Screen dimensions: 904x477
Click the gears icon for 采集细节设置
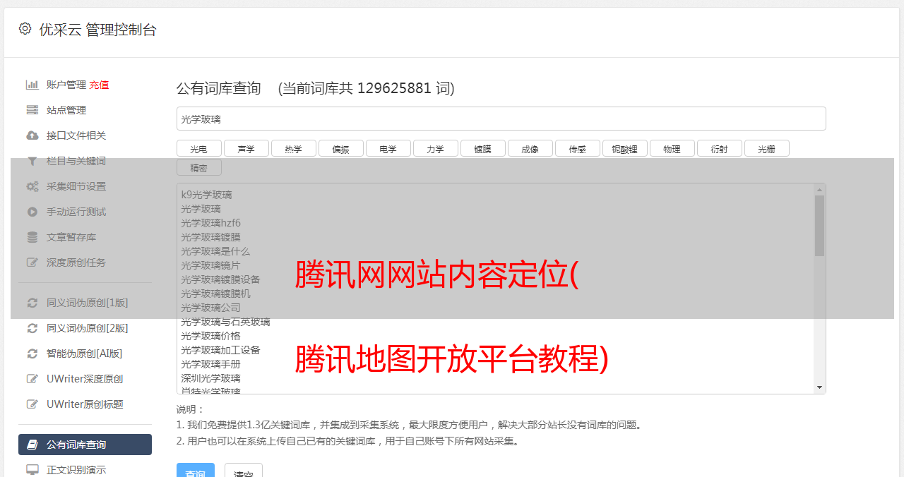[32, 186]
